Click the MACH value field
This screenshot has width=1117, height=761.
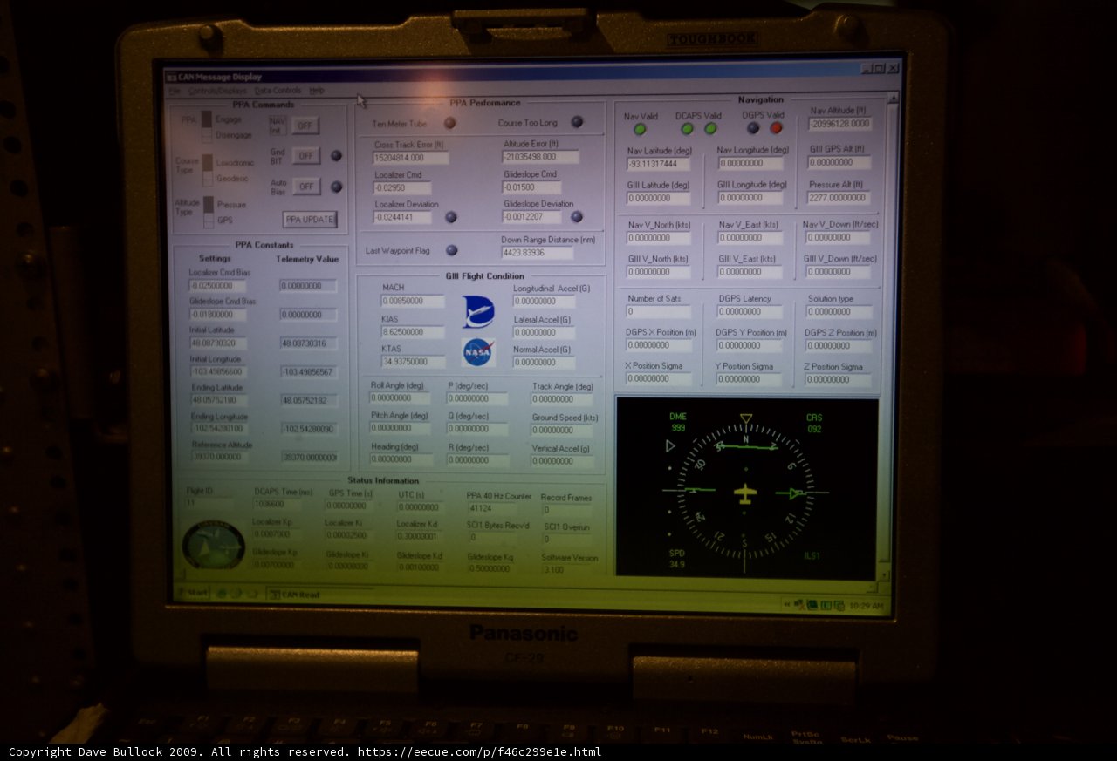tap(412, 302)
